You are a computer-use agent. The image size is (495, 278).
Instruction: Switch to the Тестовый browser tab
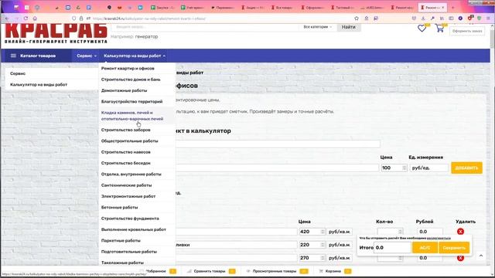[342, 7]
